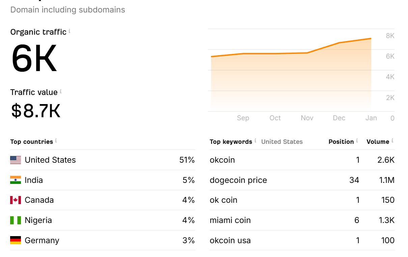This screenshot has width=408, height=257.
Task: Click the India flag icon
Action: 16,180
